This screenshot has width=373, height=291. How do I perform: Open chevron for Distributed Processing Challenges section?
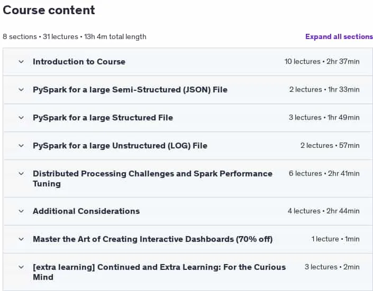coord(21,174)
